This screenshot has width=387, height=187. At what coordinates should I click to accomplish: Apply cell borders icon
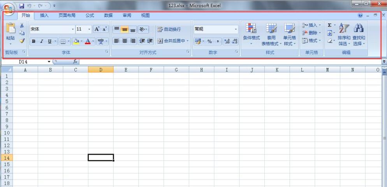coord(63,42)
